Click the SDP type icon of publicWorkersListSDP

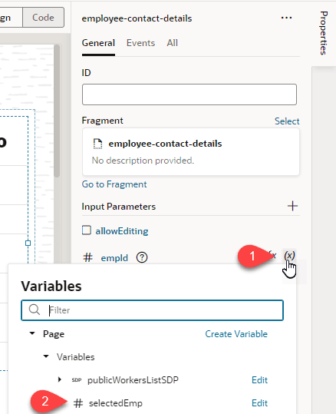click(77, 380)
